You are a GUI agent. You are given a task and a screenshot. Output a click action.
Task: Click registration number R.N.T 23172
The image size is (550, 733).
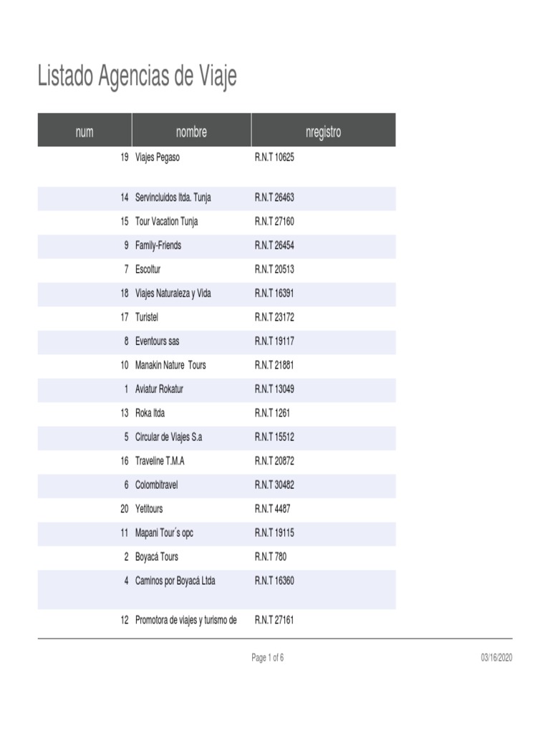pyautogui.click(x=274, y=317)
